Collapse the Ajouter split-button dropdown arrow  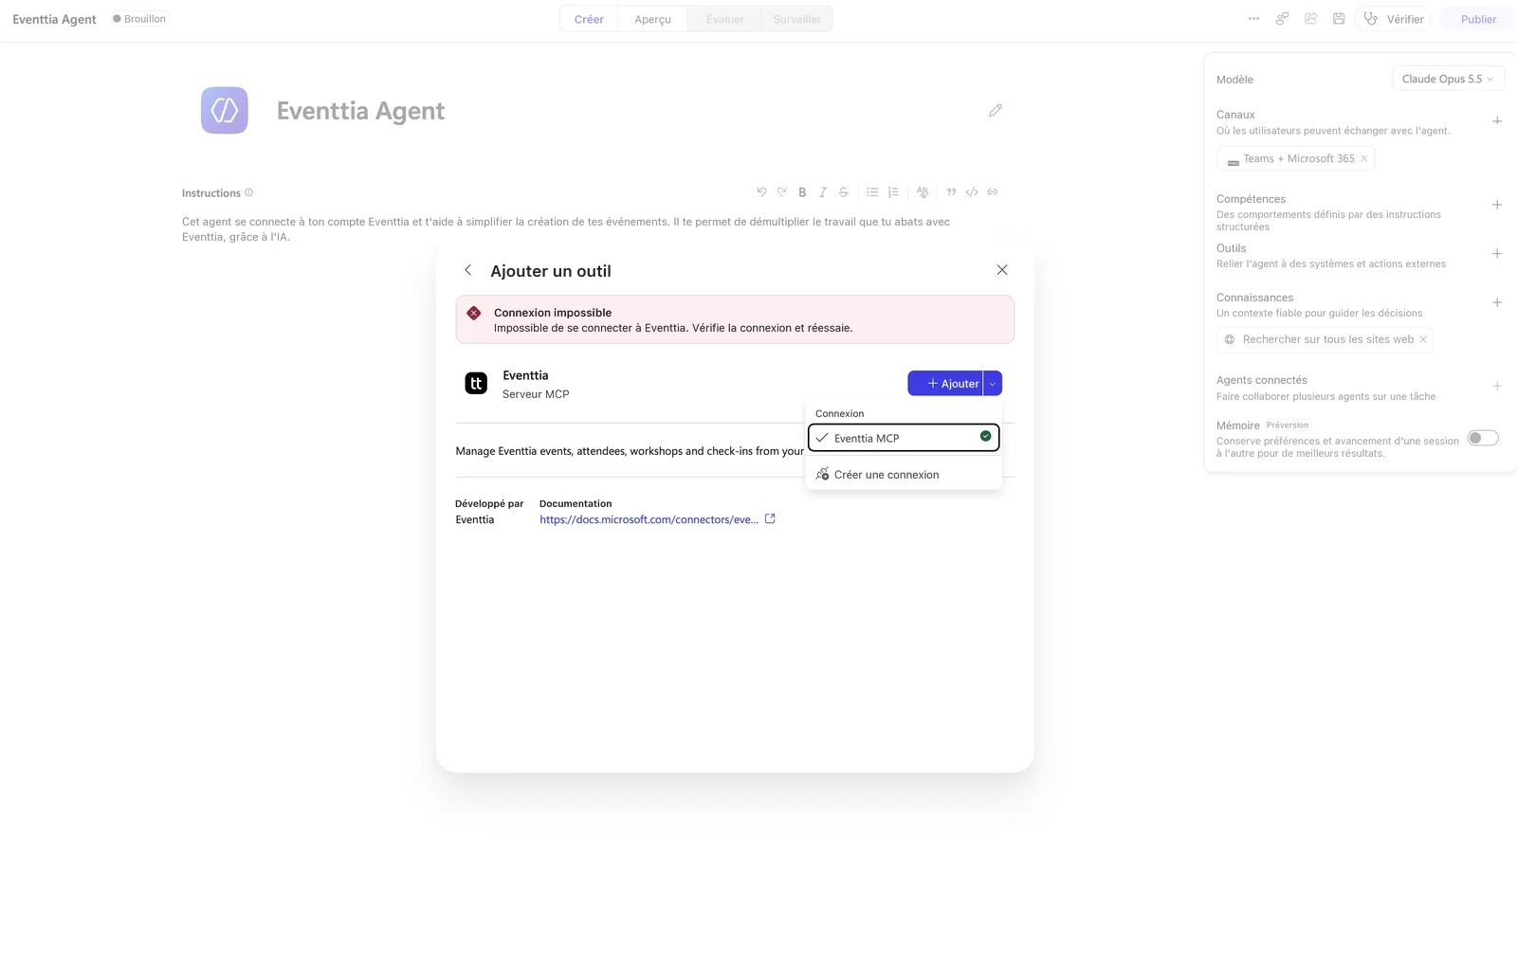993,383
